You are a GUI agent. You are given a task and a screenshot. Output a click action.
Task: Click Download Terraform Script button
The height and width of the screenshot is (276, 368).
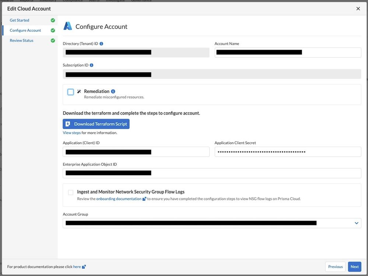(x=96, y=124)
